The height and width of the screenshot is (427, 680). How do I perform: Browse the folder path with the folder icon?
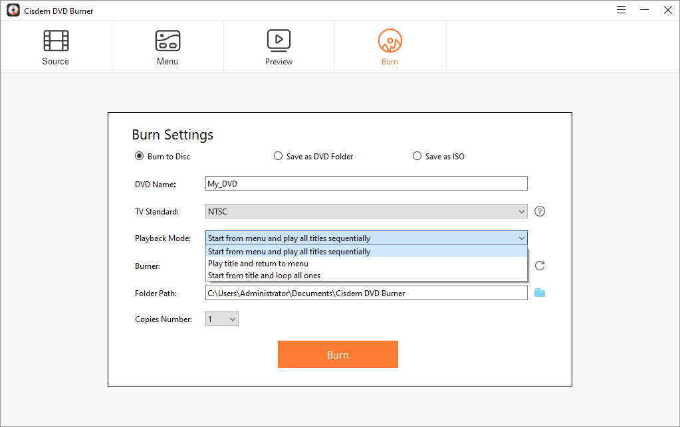[x=540, y=293]
